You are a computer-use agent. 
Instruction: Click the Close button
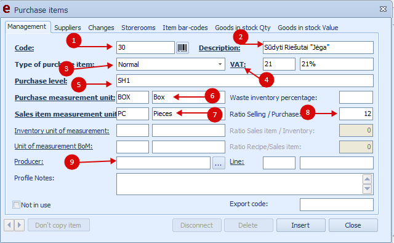coord(353,225)
